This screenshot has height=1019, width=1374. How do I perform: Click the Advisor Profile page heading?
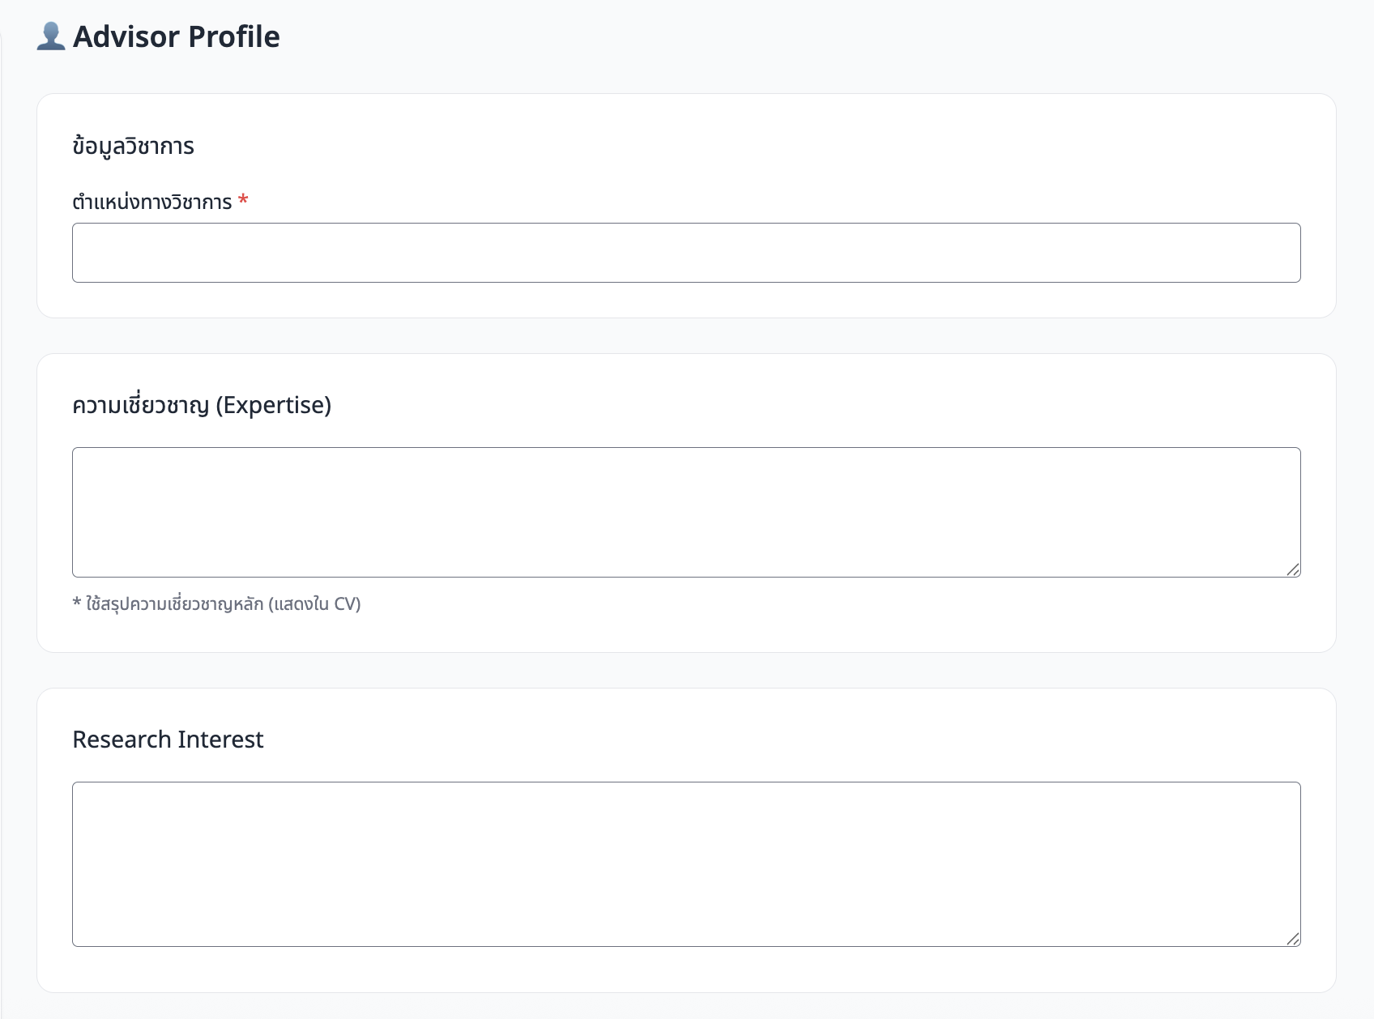pos(176,36)
